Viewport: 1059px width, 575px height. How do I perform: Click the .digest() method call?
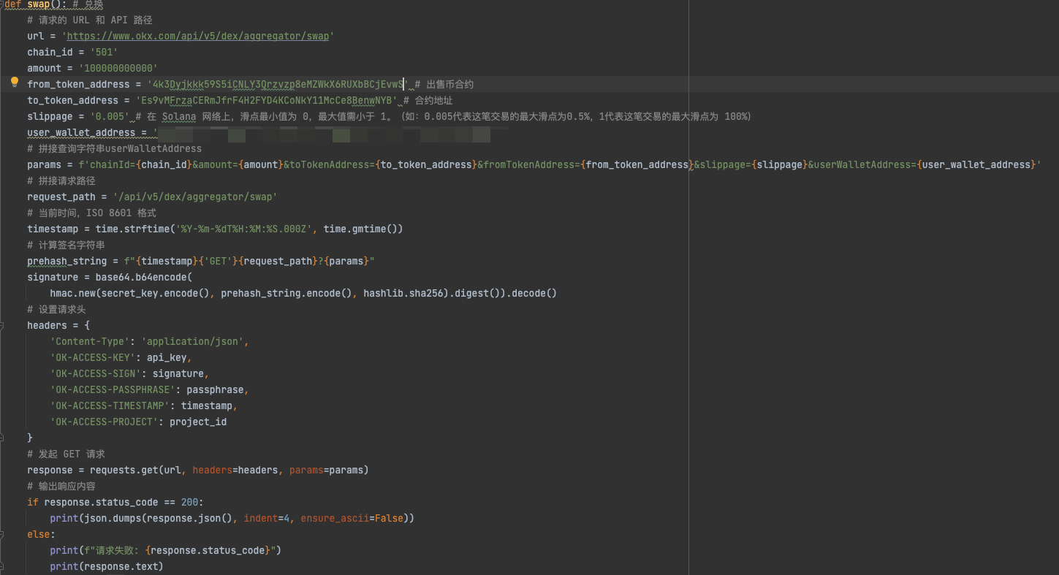pos(474,293)
